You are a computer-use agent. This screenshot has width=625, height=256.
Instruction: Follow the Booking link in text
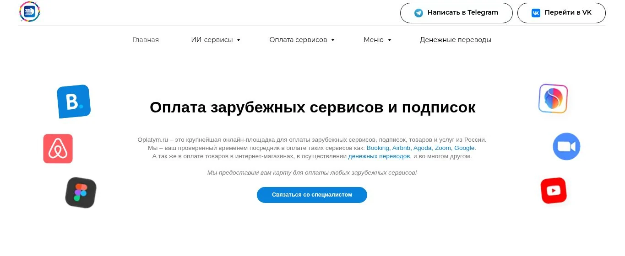coord(378,148)
